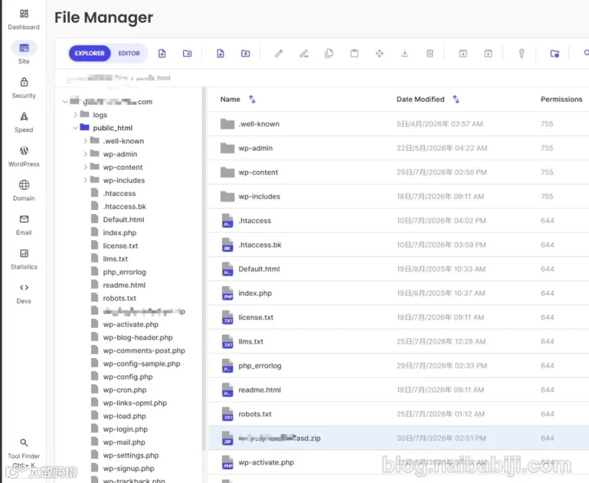
Task: Select the index.php file row in list
Action: (x=399, y=293)
